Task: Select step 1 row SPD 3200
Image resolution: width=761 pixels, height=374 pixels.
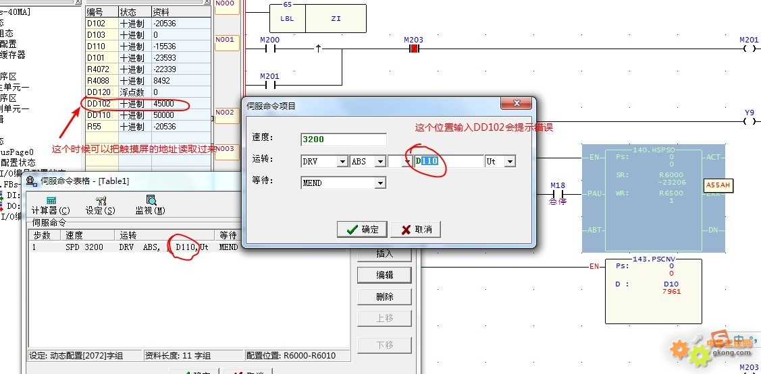Action: coord(135,247)
